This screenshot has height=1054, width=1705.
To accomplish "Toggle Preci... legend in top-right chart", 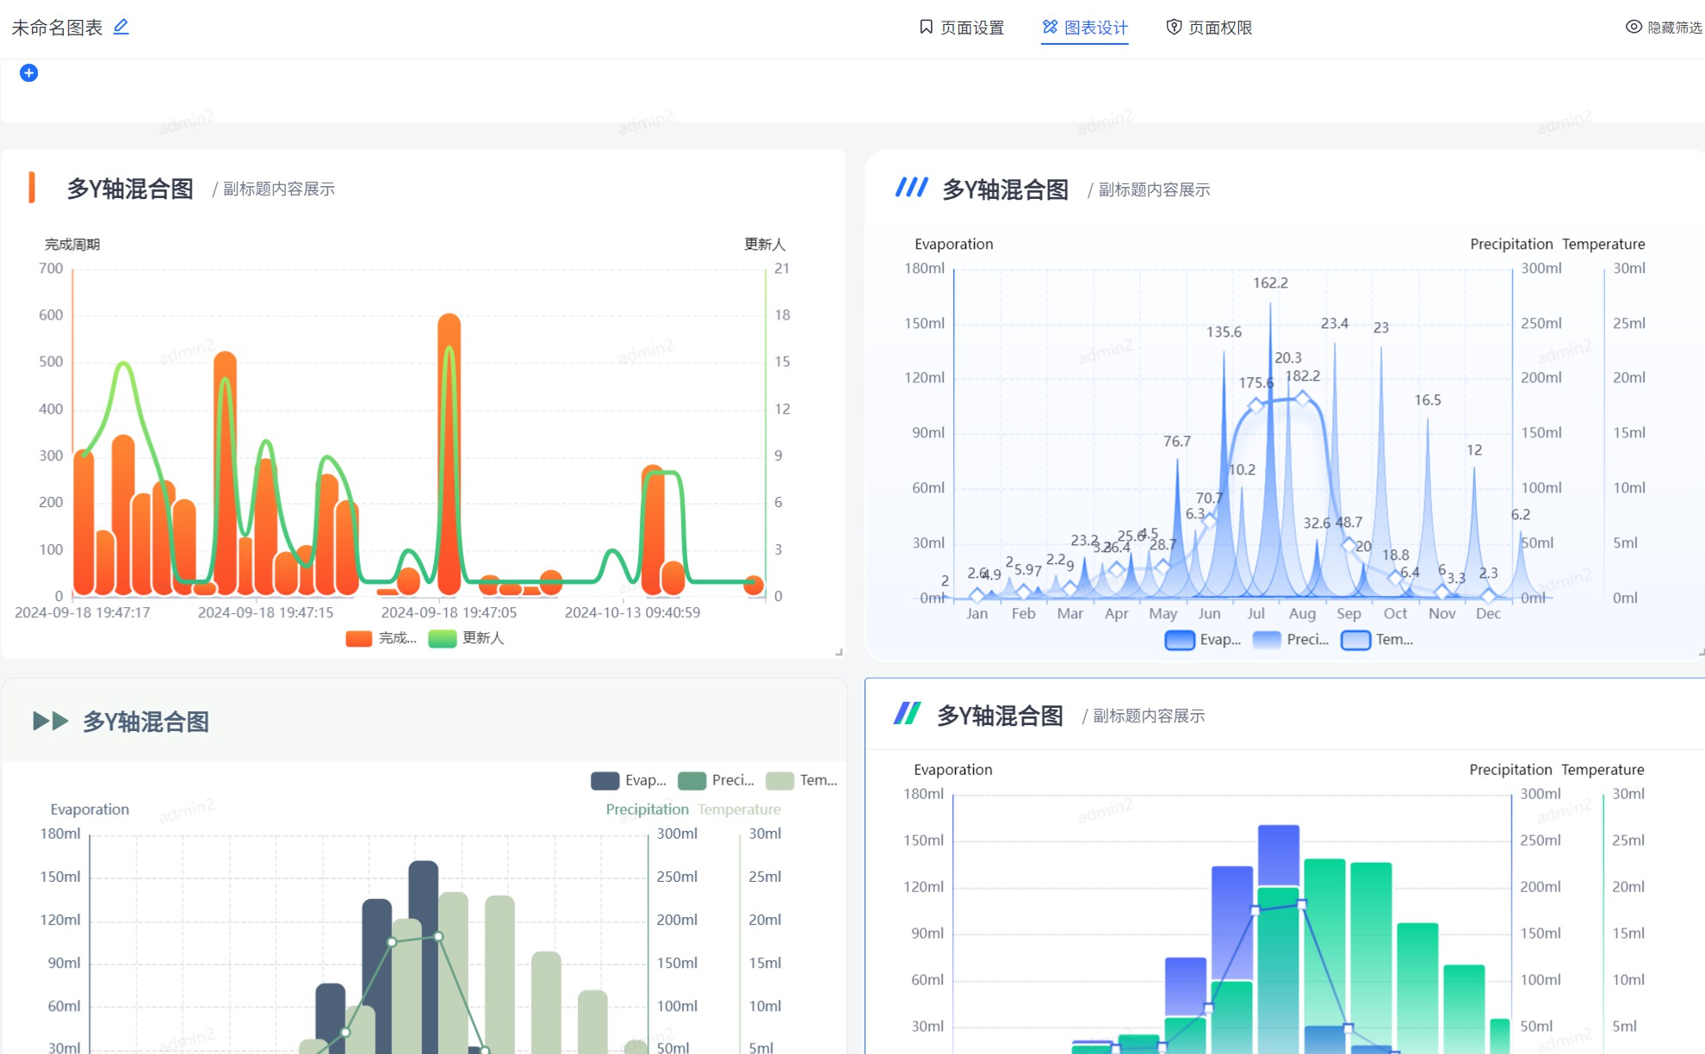I will [x=1291, y=640].
